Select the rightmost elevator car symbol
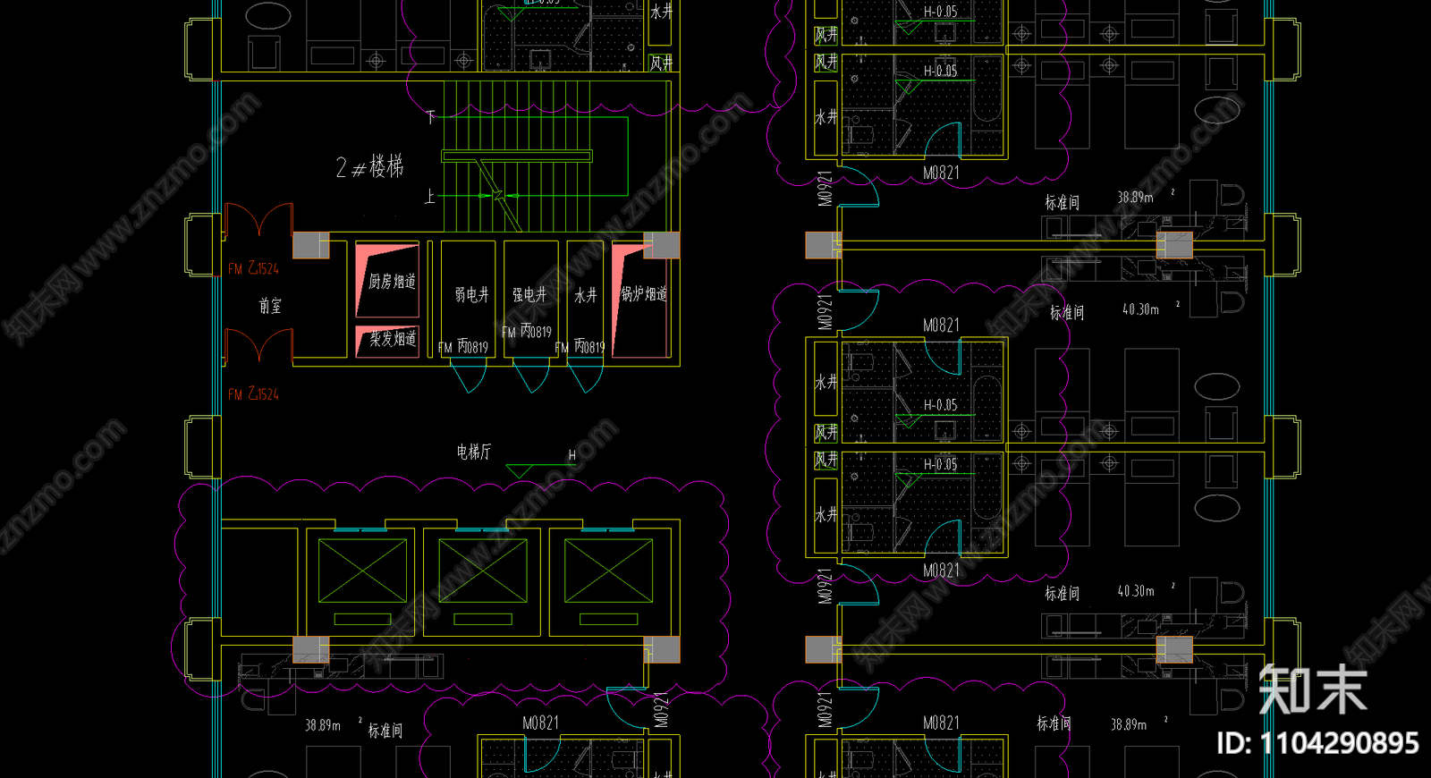 [608, 571]
